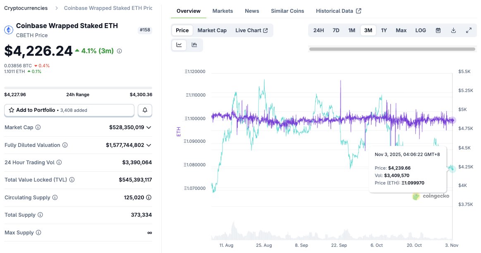Image resolution: width=481 pixels, height=253 pixels.
Task: Open the 24 Hour Trading Vol info icon
Action: (x=59, y=162)
